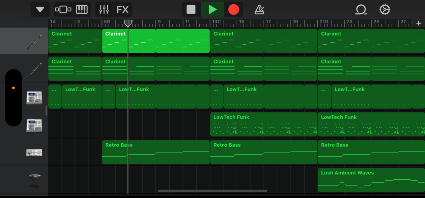Click the horizontal scrollbar at the bottom
Screen dimensions: 425x198
212,191
